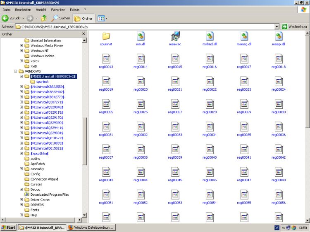This screenshot has height=232, width=310.
Task: Open the Ansicht menu
Action: pos(41,9)
